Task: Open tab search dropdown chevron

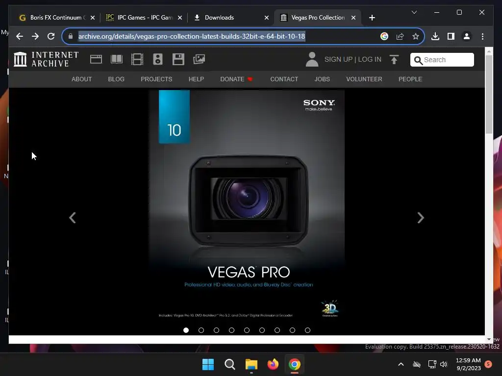Action: coord(414,12)
